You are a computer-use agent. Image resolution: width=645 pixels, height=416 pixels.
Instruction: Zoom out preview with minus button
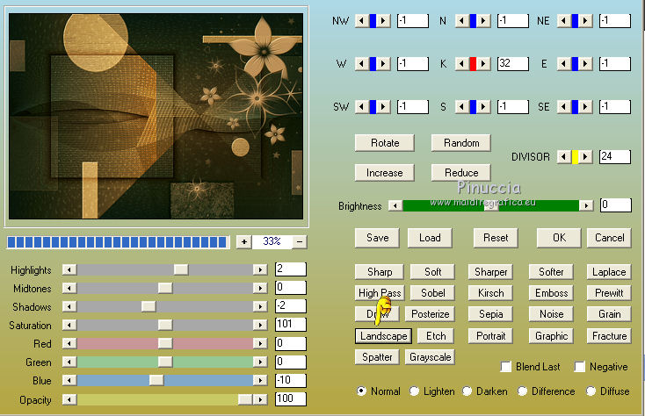[300, 242]
